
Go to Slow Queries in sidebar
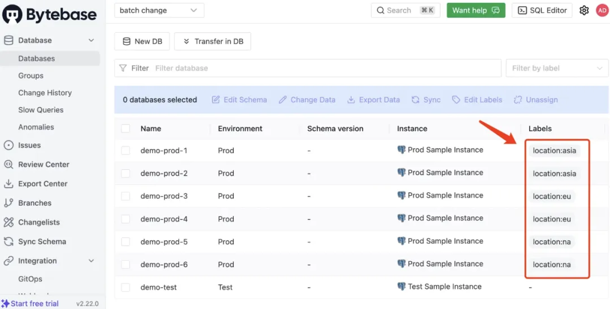point(41,110)
